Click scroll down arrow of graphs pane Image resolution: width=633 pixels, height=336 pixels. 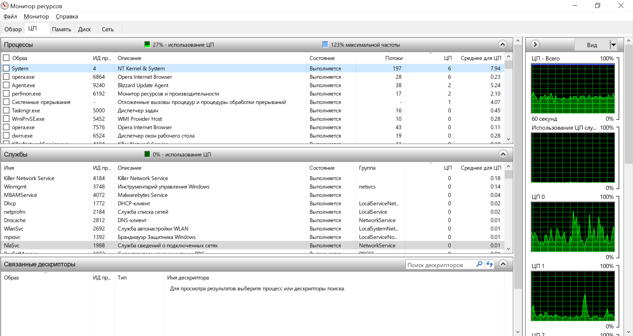[628, 332]
